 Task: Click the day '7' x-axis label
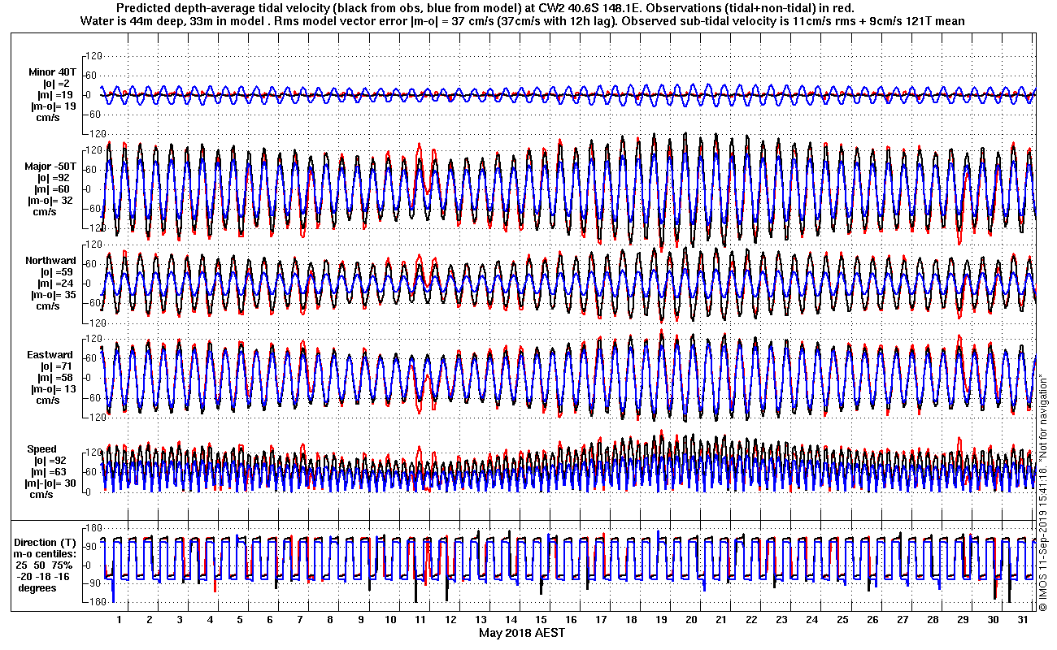coord(300,620)
